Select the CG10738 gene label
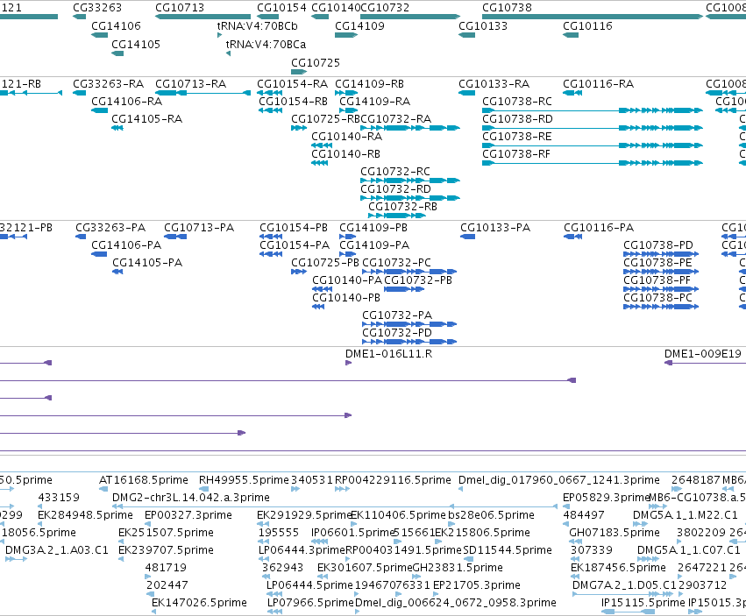The height and width of the screenshot is (616, 746). pos(507,8)
